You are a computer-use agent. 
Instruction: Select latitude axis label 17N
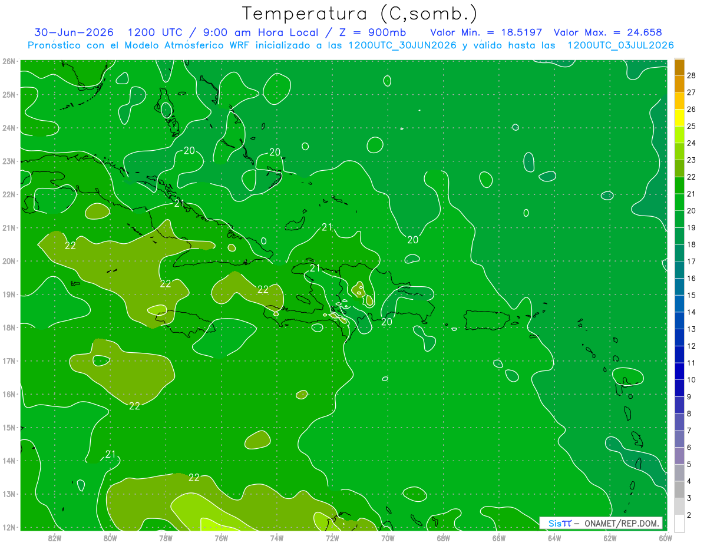8,360
